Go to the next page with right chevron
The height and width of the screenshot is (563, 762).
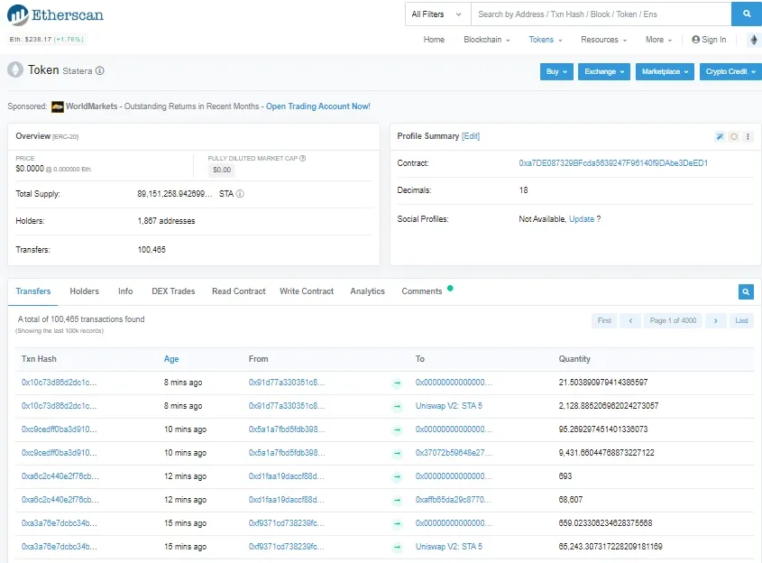coord(715,321)
